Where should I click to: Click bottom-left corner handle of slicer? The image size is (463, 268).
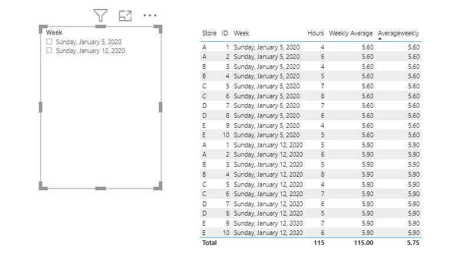coord(42,187)
